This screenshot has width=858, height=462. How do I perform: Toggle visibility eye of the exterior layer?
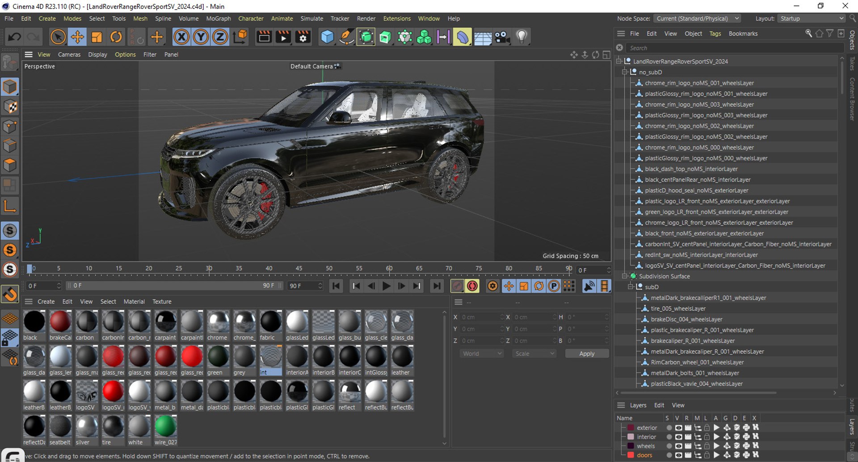pos(678,428)
